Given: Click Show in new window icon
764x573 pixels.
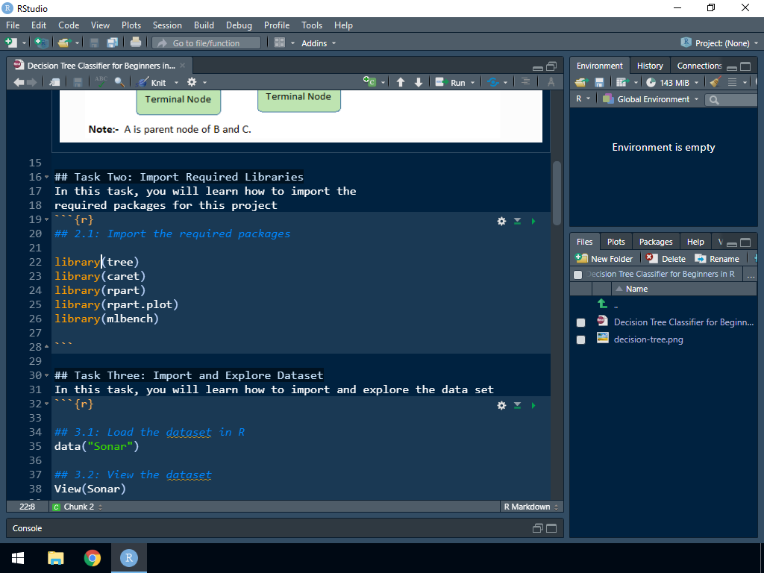Looking at the screenshot, I should (x=54, y=82).
